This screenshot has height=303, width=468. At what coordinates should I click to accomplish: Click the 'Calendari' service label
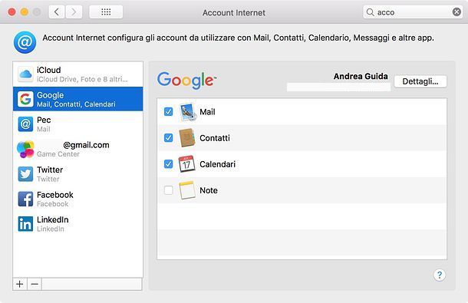(x=217, y=164)
